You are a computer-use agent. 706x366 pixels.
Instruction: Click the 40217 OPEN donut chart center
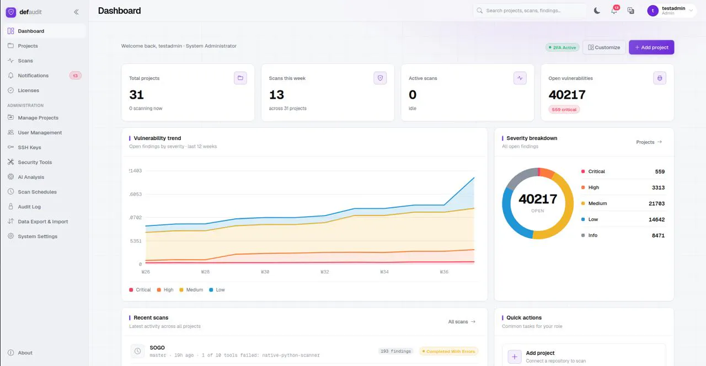pos(538,203)
